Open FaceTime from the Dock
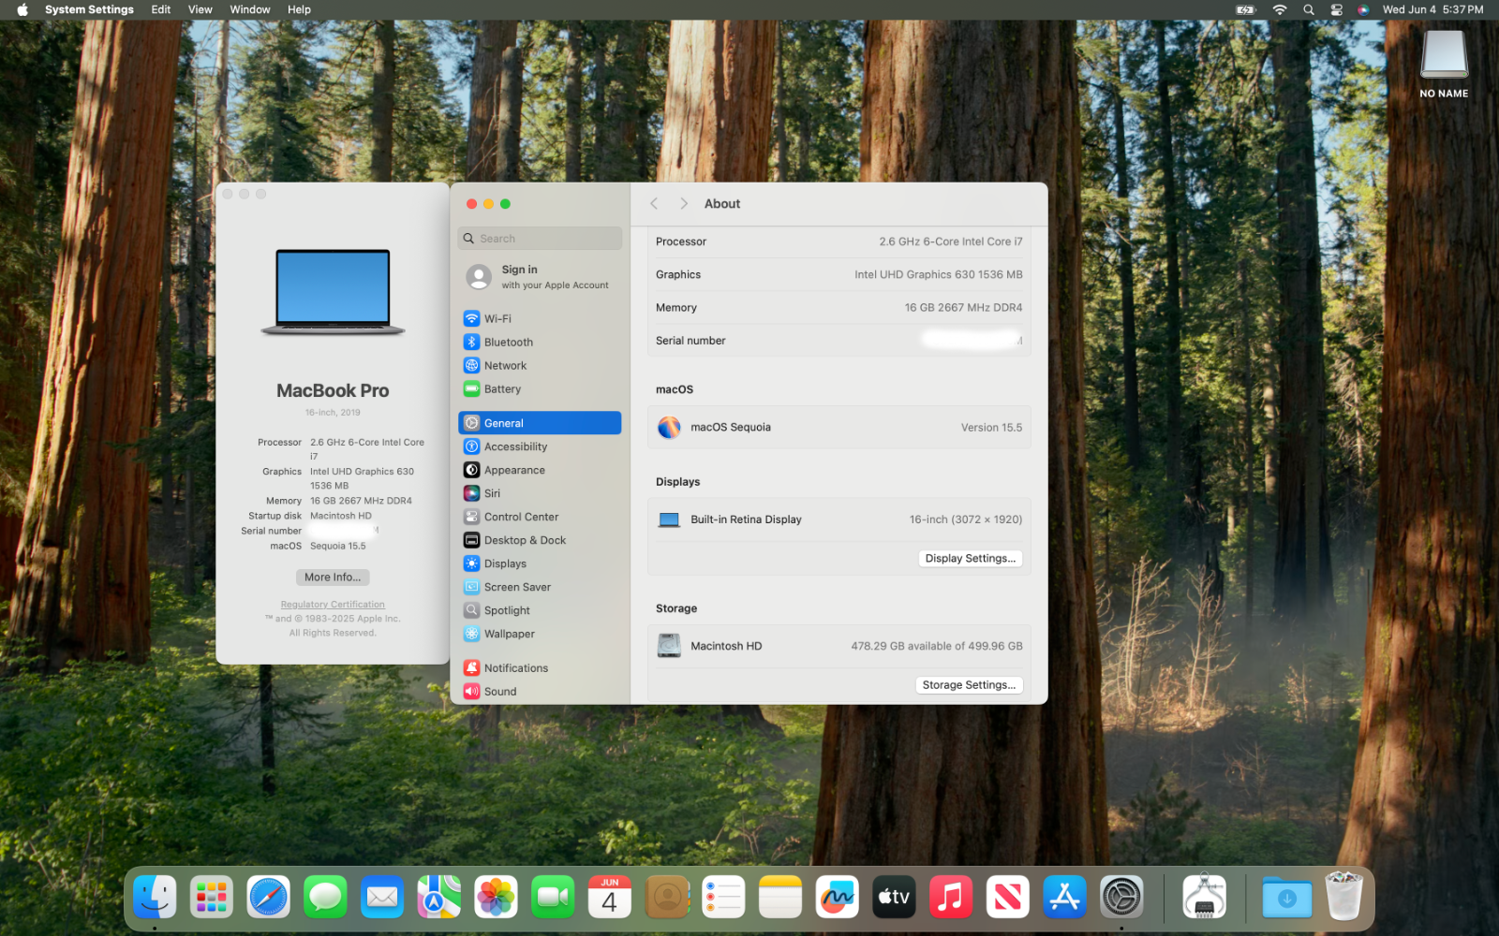 [x=553, y=898]
